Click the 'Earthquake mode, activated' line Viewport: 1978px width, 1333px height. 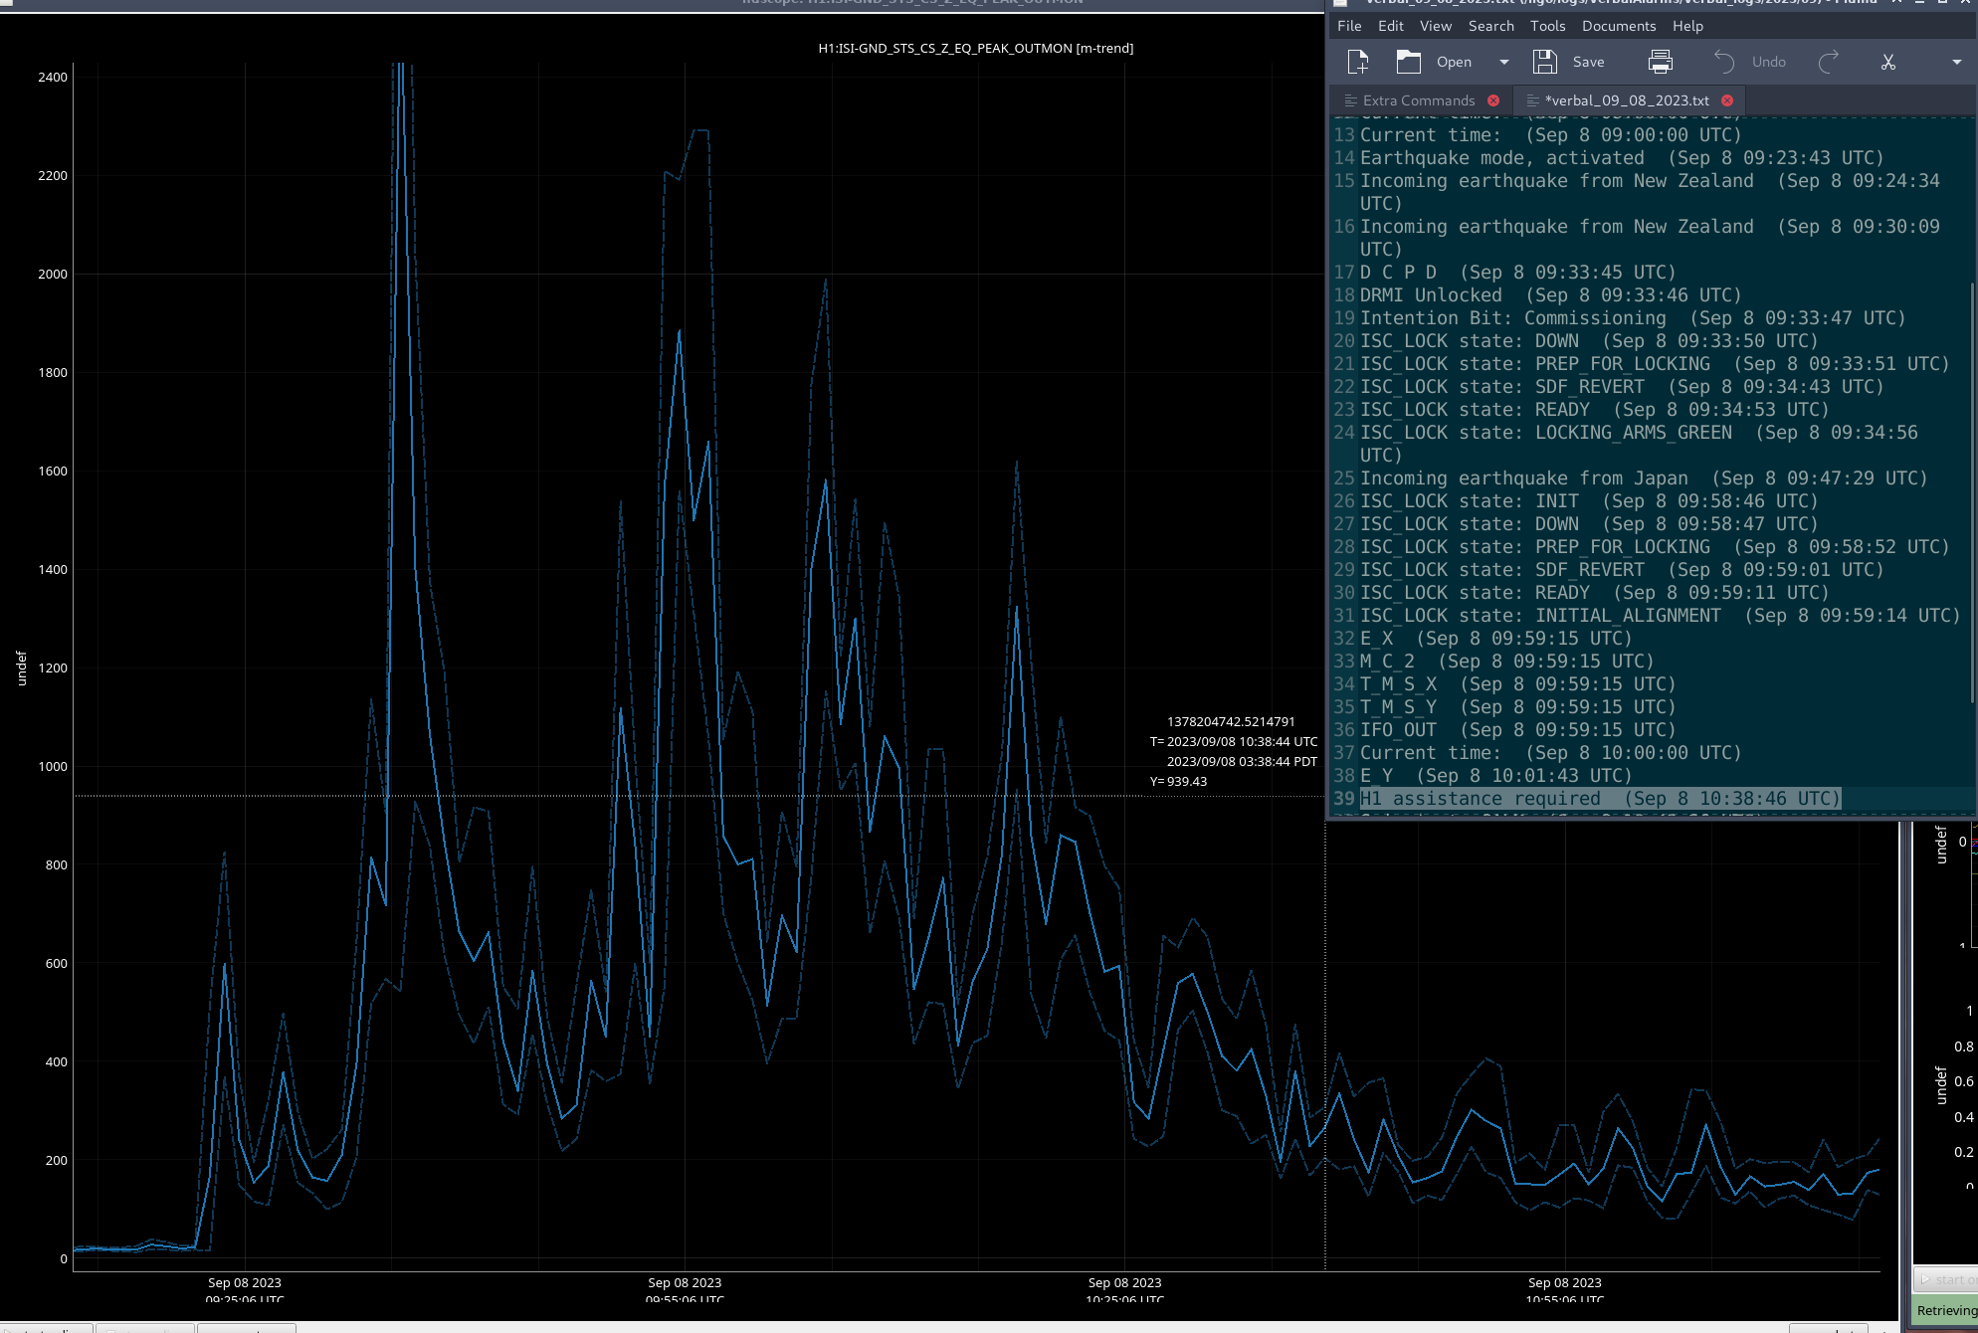[1622, 158]
